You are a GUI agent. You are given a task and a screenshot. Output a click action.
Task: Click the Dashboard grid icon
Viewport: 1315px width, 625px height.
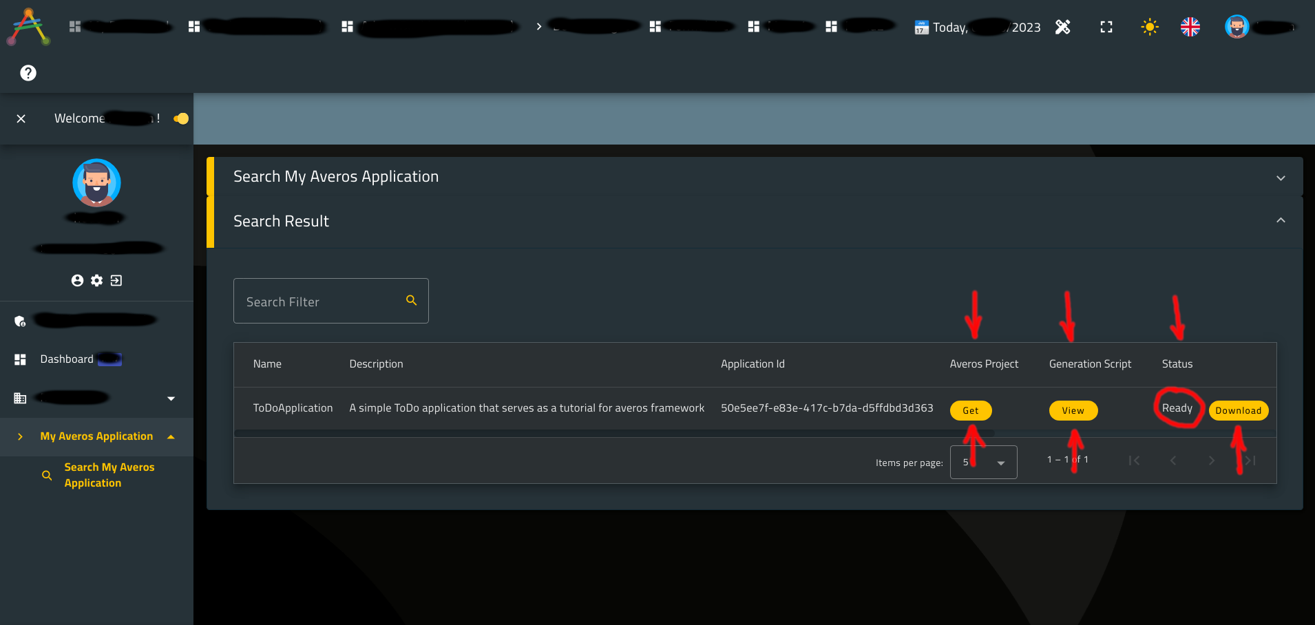[x=20, y=359]
